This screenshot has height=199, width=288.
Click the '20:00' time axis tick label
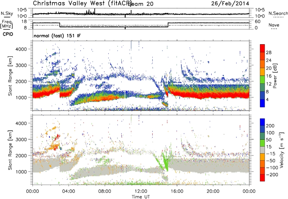click(x=213, y=191)
